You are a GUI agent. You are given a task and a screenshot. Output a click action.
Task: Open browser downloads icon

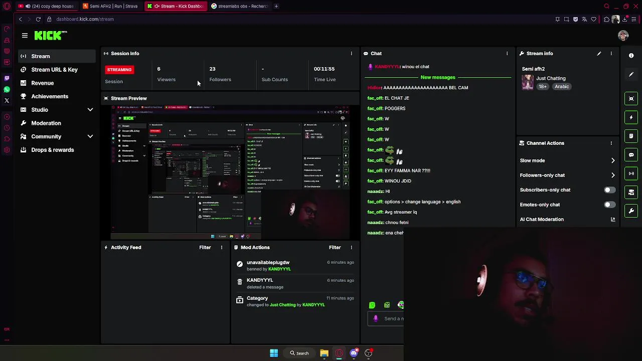624,19
